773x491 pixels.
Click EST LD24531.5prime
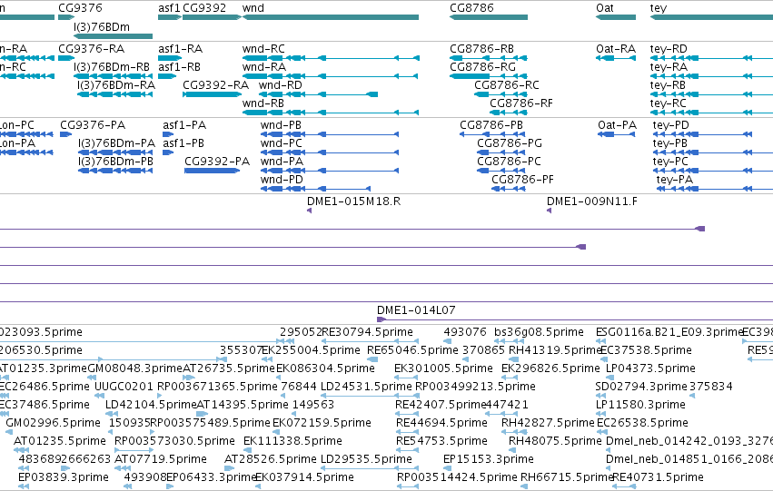click(370, 396)
